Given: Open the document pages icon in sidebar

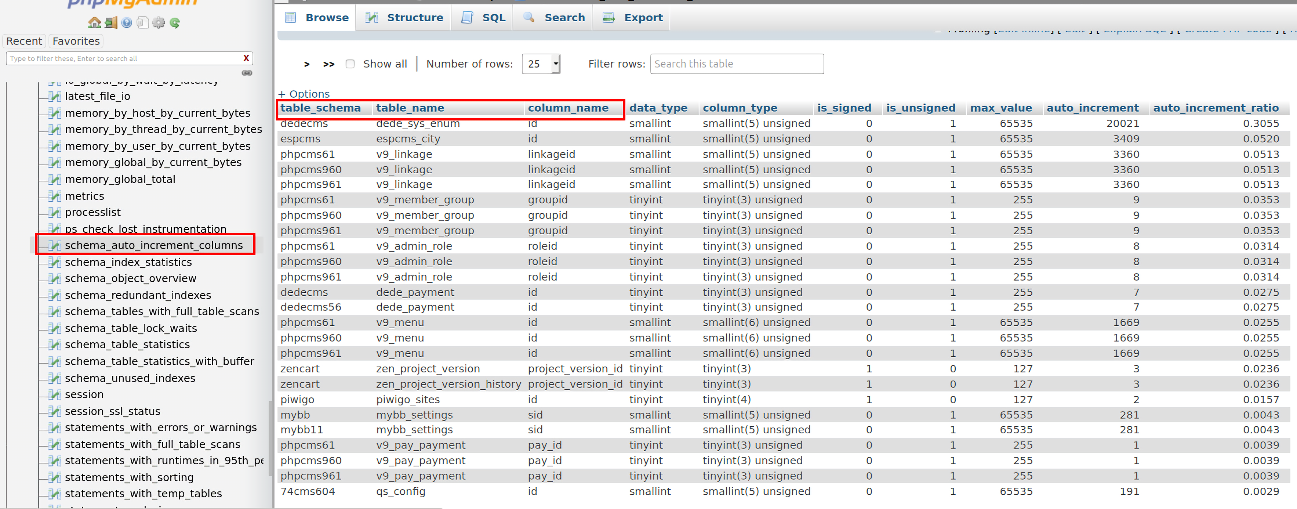Looking at the screenshot, I should pyautogui.click(x=142, y=22).
